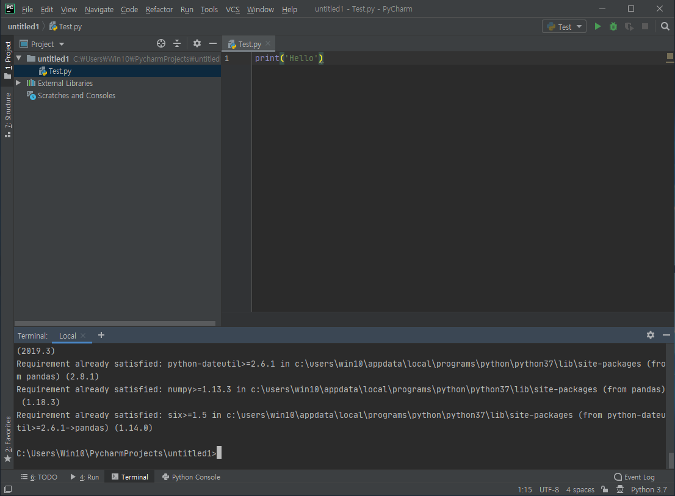Click the terminal vertical scrollbar

(x=671, y=460)
